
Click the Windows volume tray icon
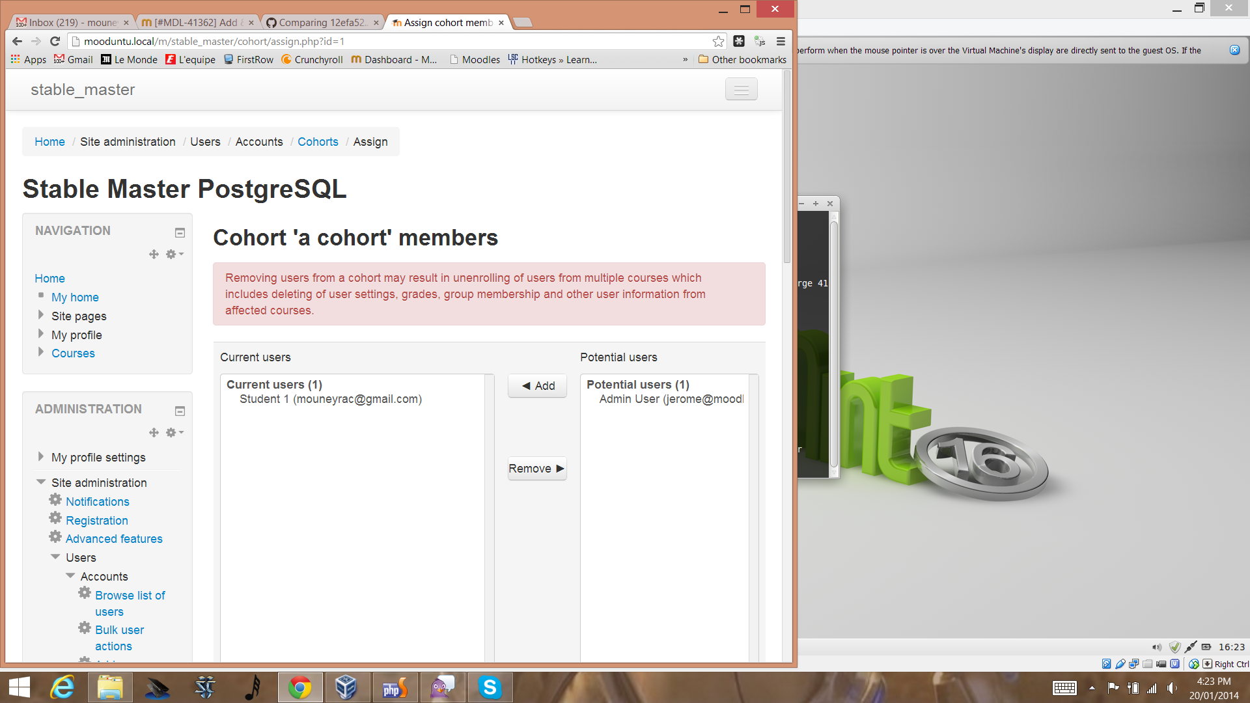click(1172, 687)
